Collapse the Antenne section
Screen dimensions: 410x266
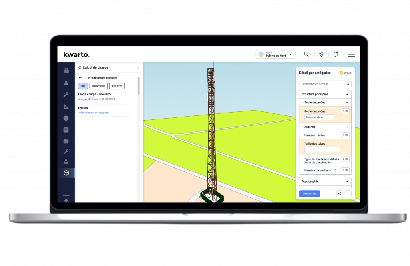tap(347, 127)
